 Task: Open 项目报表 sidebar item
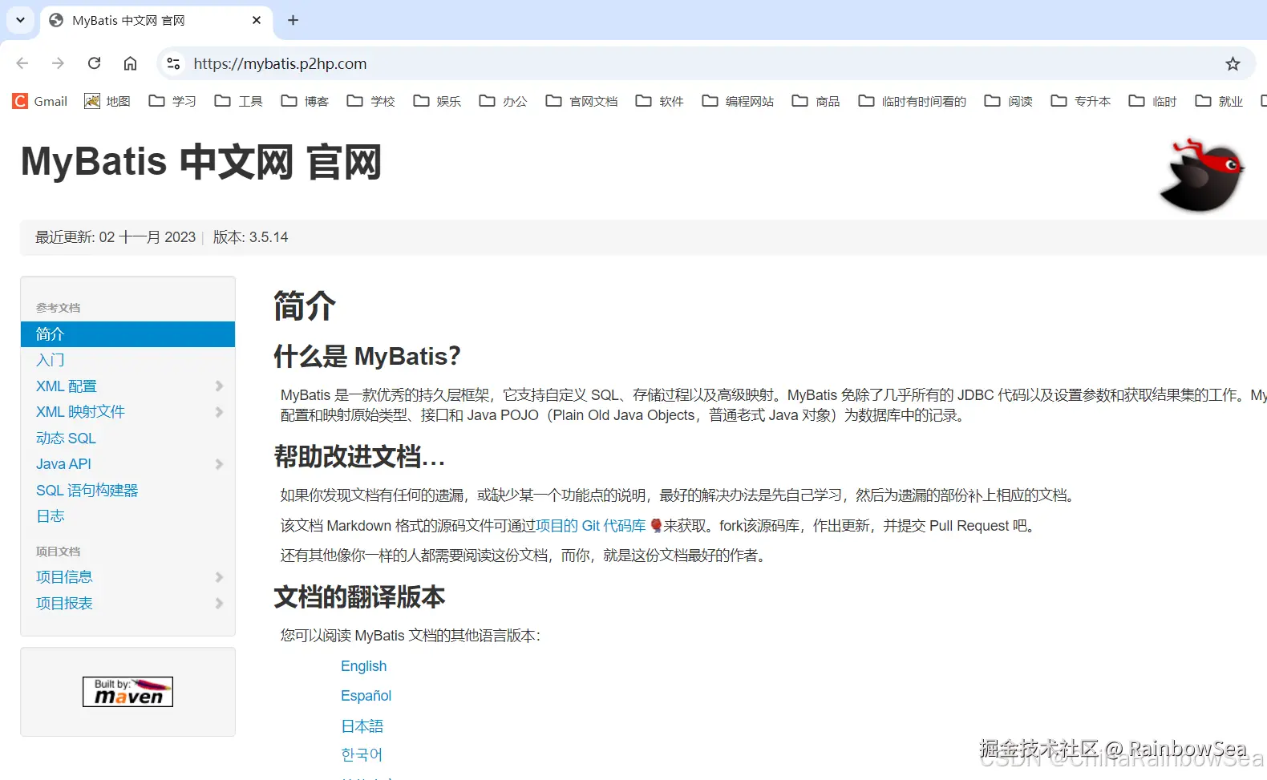(64, 604)
